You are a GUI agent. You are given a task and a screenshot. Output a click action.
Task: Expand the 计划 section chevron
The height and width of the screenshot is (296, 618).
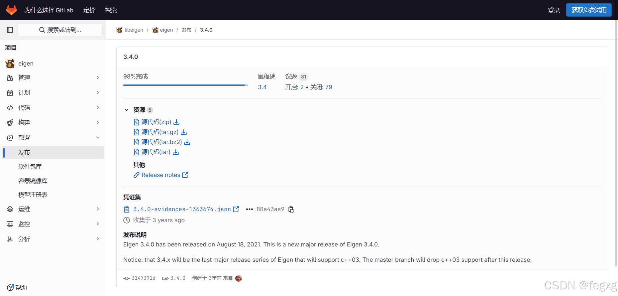(98, 92)
